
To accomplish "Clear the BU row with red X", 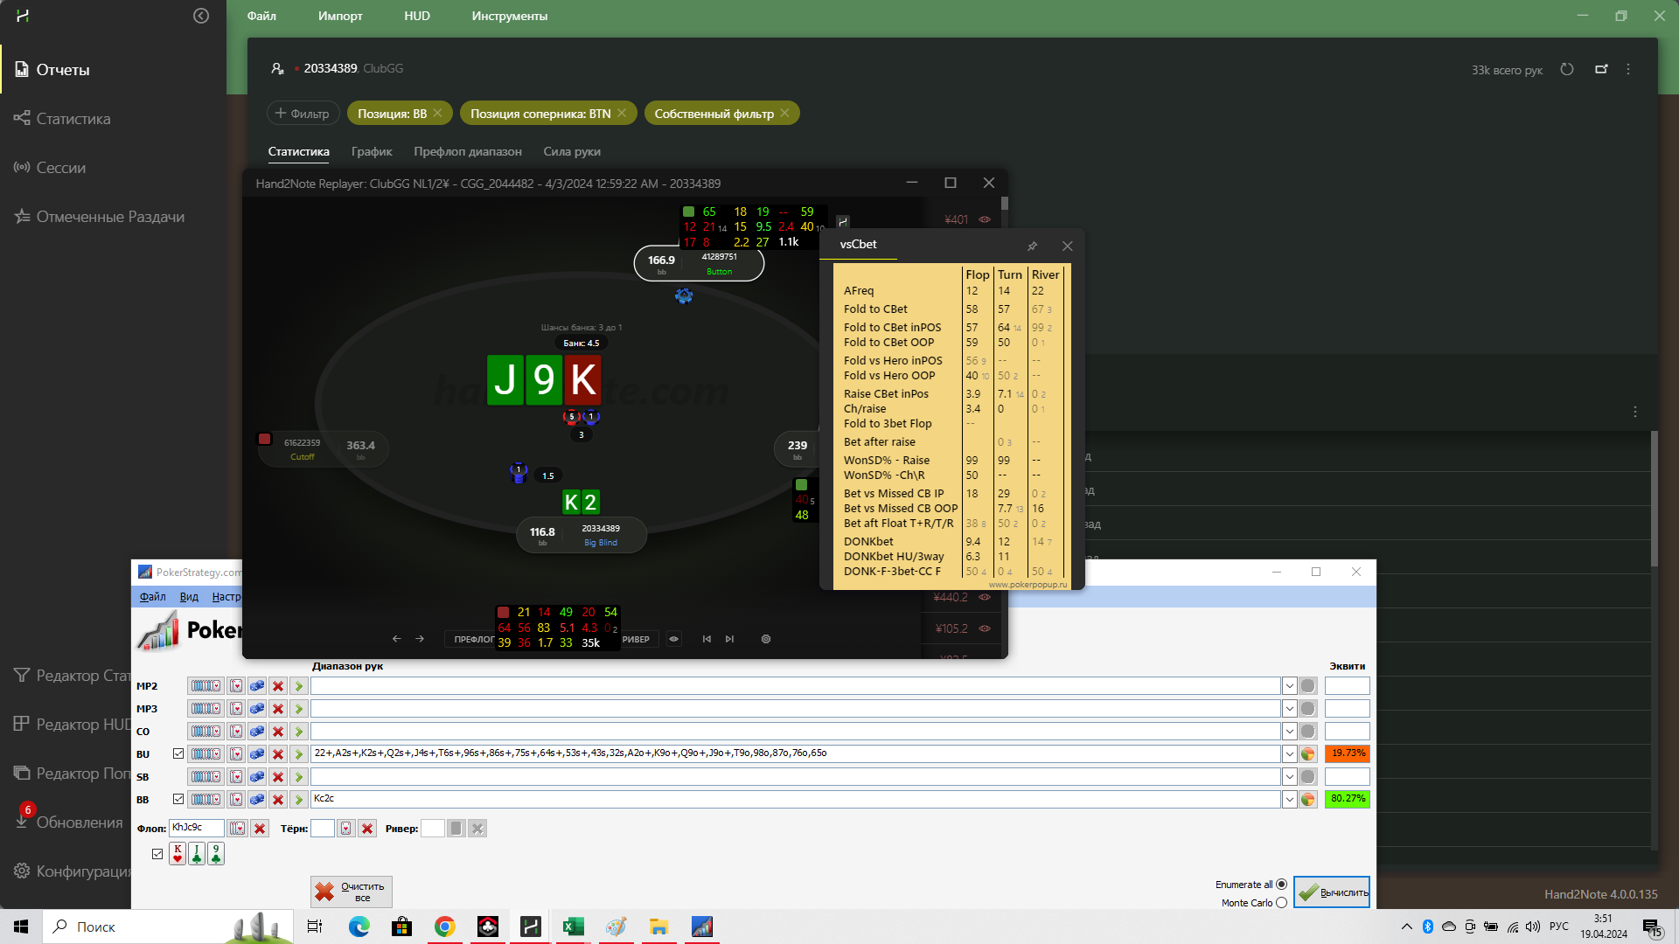I will 278,753.
